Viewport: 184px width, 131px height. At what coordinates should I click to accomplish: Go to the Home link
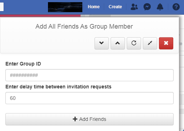point(94,7)
